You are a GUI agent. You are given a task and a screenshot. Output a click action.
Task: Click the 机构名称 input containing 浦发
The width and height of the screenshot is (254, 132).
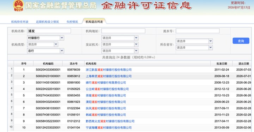coord(49,31)
